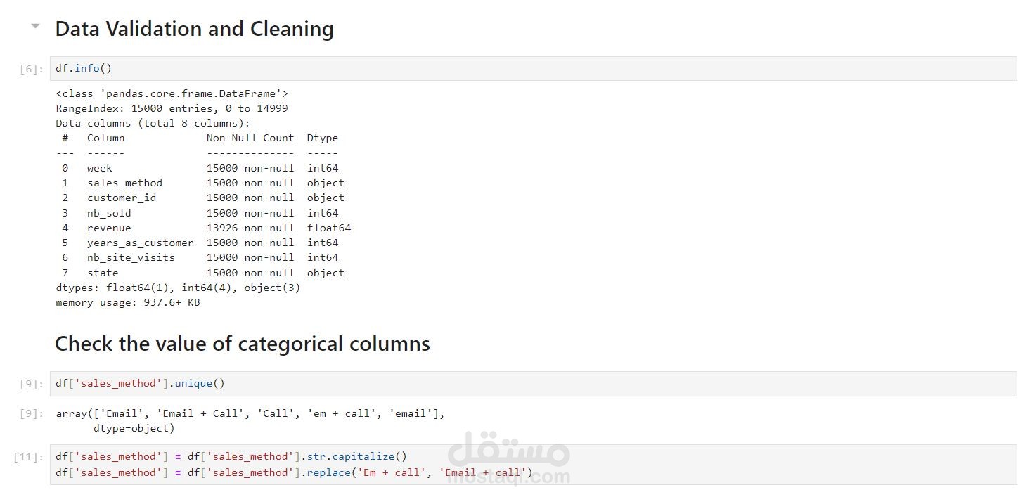Screen dimensions: 1018x497
Task: Click the Check the value of categorical columns heading
Action: pyautogui.click(x=242, y=344)
